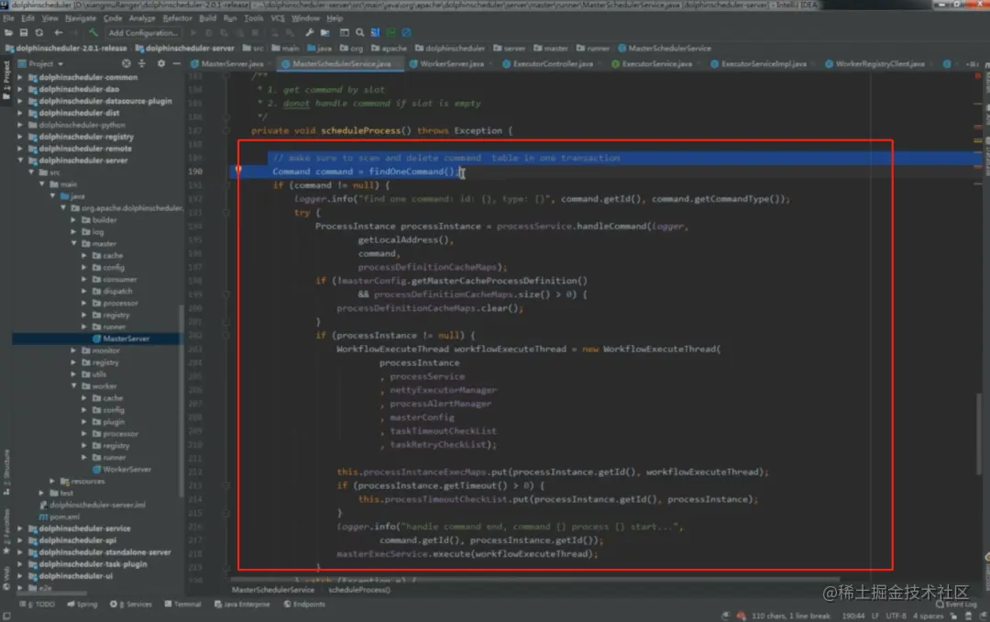Hide the Project panel with minus icon
The height and width of the screenshot is (622, 990).
click(176, 63)
